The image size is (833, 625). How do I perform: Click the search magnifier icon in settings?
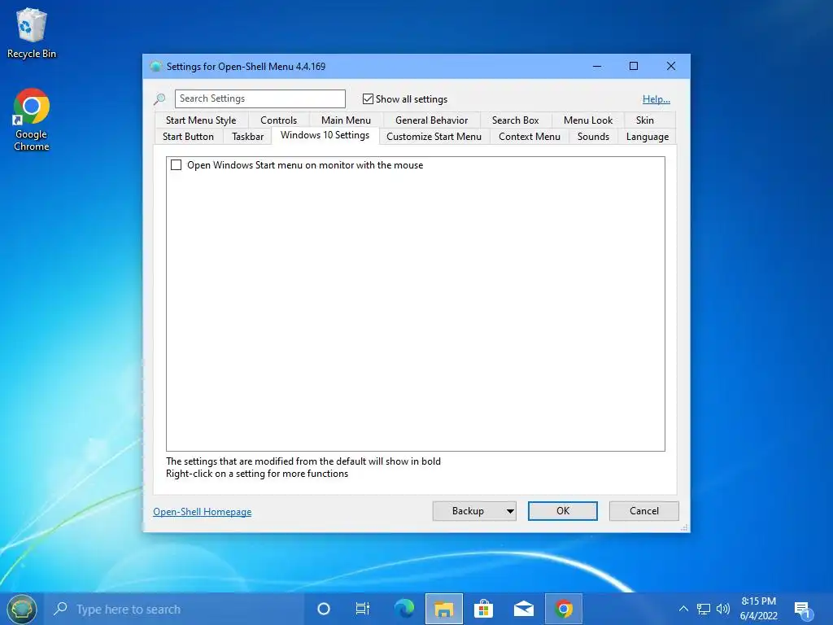[159, 98]
